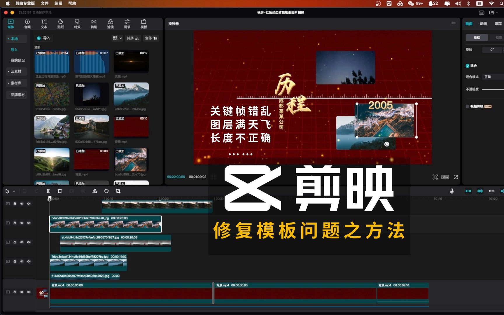This screenshot has width=504, height=315.
Task: Click the mirror flip icon above the timeline
Action: coord(94,191)
